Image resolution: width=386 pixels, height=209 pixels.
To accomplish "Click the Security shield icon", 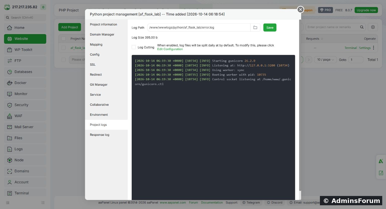I will pyautogui.click(x=10, y=105).
